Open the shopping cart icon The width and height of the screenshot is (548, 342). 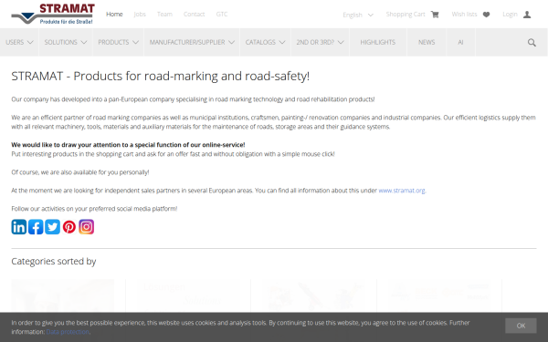point(435,15)
